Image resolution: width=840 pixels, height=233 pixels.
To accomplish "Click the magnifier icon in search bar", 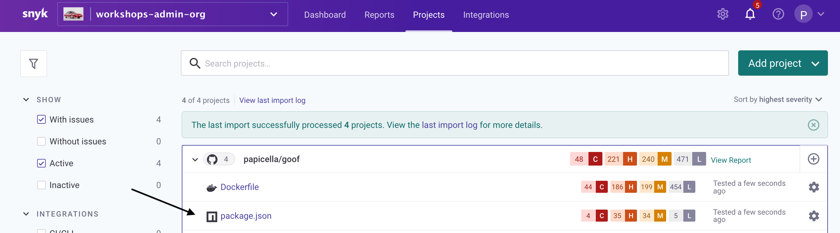I will point(195,63).
